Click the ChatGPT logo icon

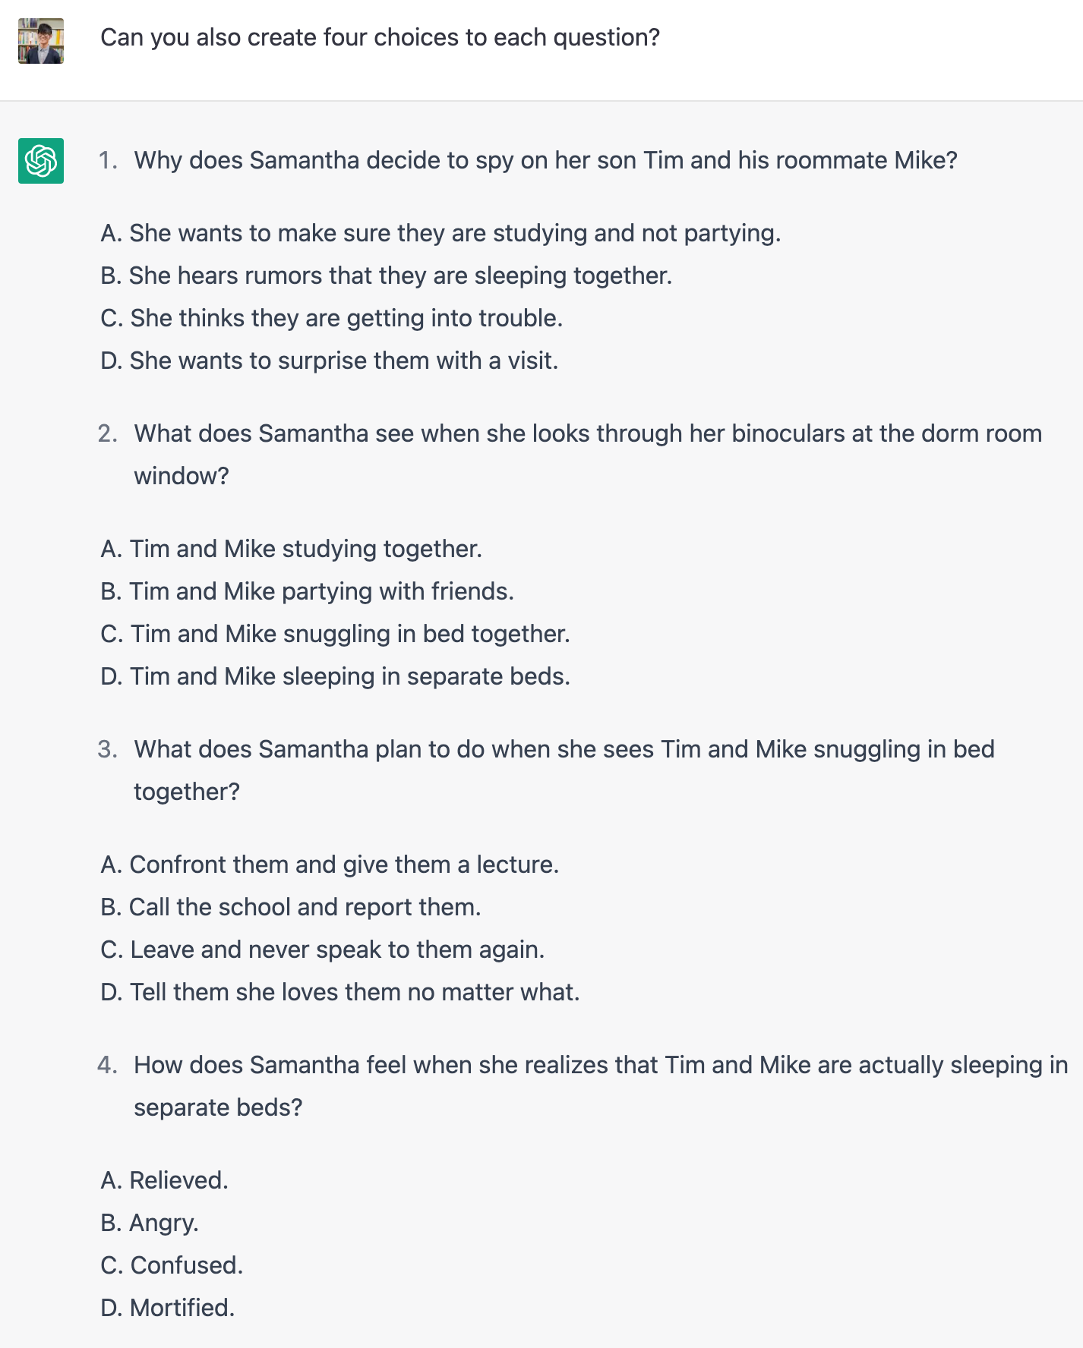pos(41,161)
